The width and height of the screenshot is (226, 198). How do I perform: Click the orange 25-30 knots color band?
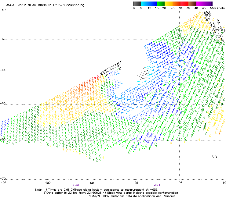[x=177, y=4]
